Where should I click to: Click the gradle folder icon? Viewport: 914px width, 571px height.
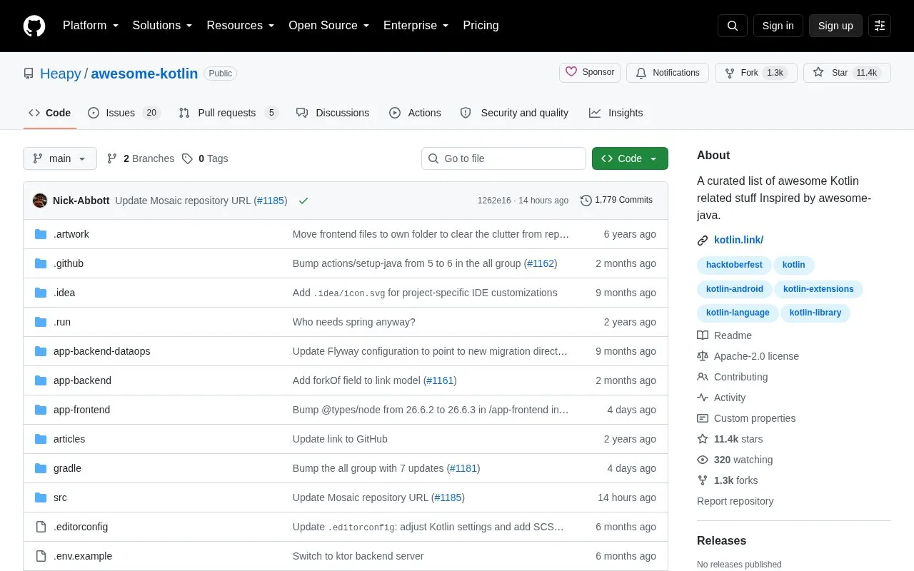point(41,468)
